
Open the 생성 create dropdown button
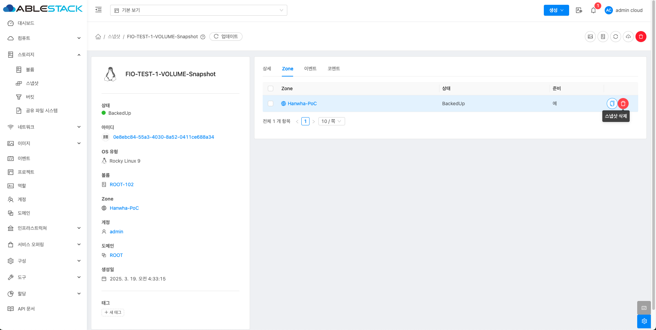(556, 10)
